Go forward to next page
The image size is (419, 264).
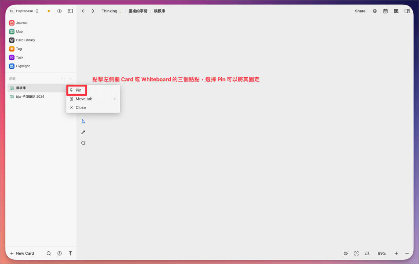click(92, 11)
